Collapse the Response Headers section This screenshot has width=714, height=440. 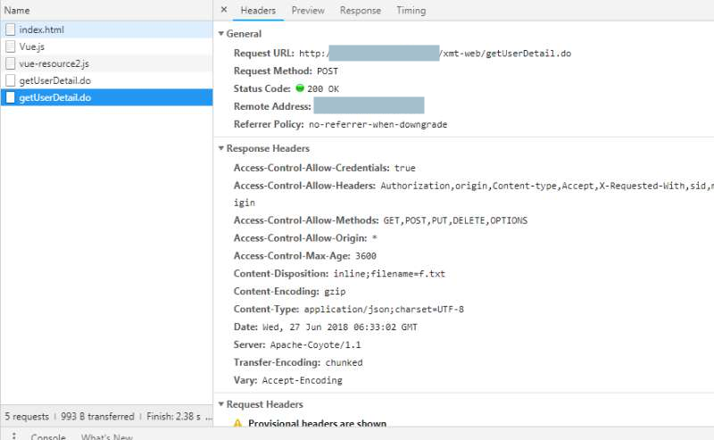click(x=221, y=148)
